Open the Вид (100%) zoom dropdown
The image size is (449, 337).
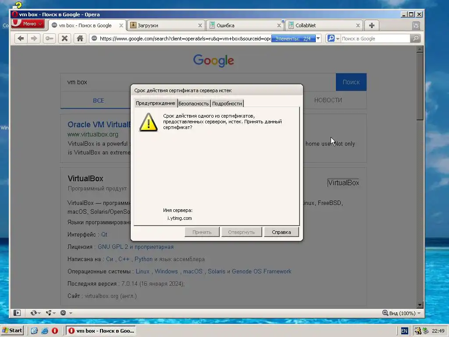pos(402,313)
